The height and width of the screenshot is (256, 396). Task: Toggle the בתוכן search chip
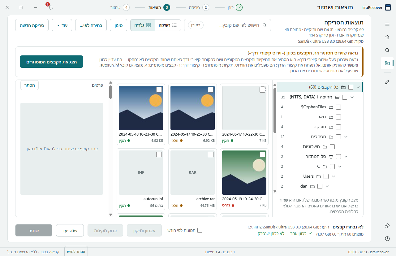click(196, 25)
